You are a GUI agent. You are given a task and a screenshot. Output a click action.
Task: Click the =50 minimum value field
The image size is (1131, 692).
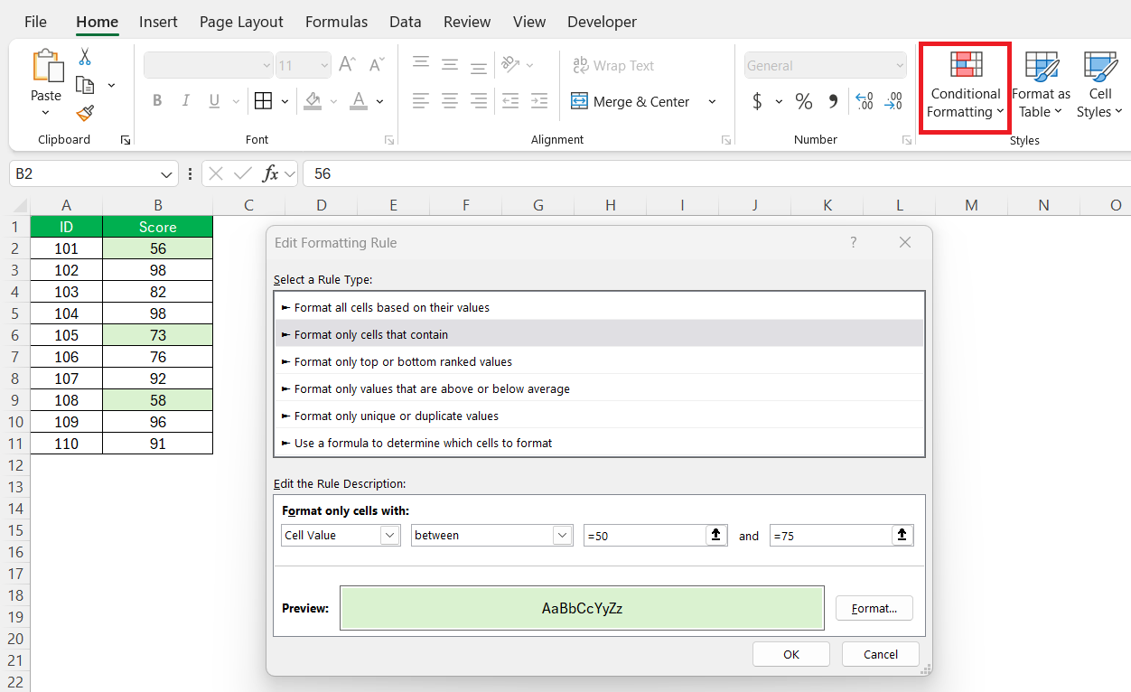tap(644, 535)
